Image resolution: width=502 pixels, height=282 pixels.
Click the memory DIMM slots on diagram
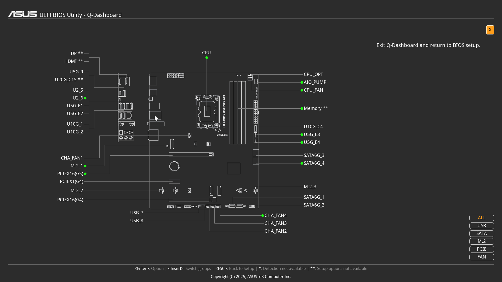(238, 113)
